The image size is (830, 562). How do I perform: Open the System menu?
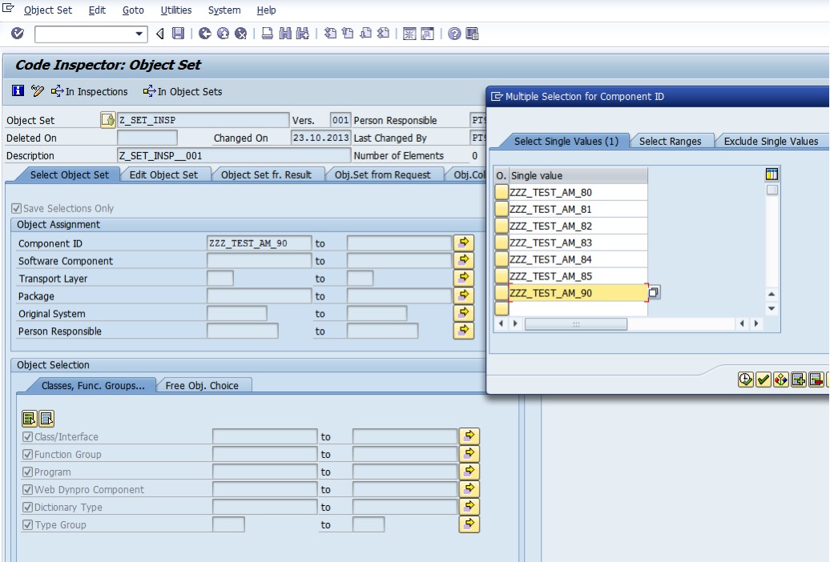224,10
